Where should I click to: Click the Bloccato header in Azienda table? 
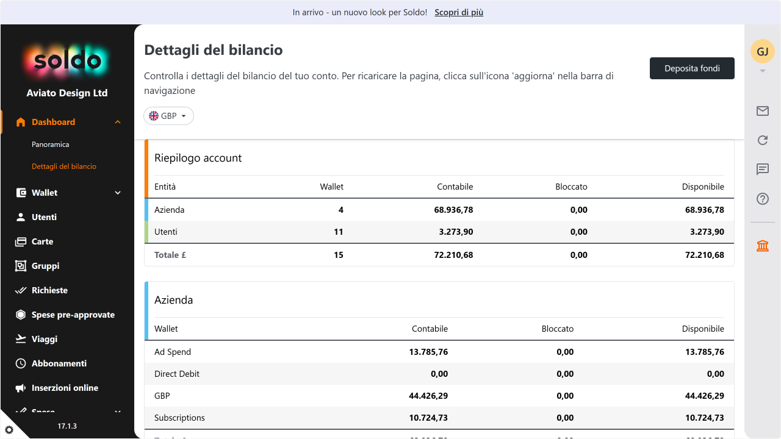click(558, 329)
